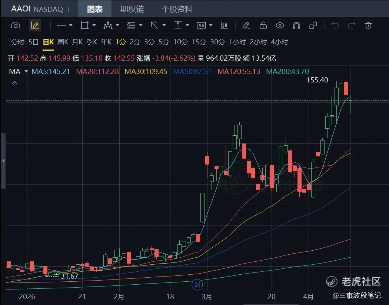389x305 pixels.
Task: Click the candlestick chart style icon
Action: tap(224, 25)
